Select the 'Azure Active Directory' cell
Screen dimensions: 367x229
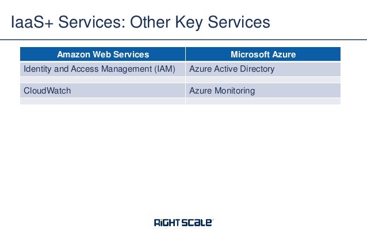263,69
